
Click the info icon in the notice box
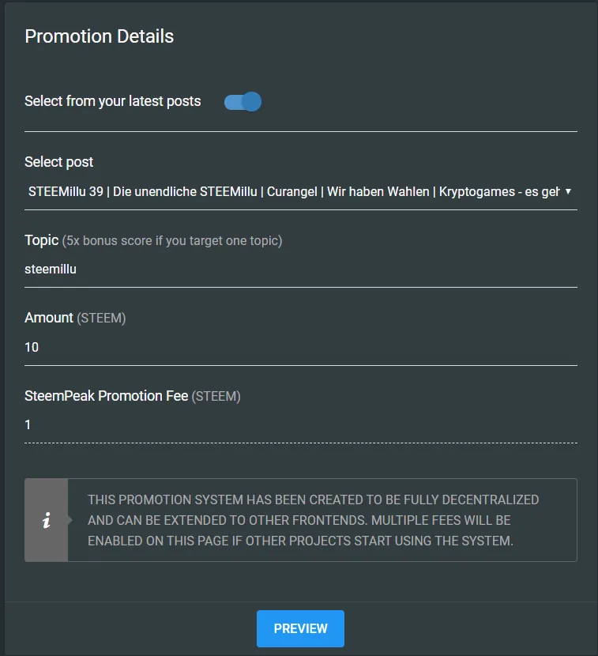(47, 520)
